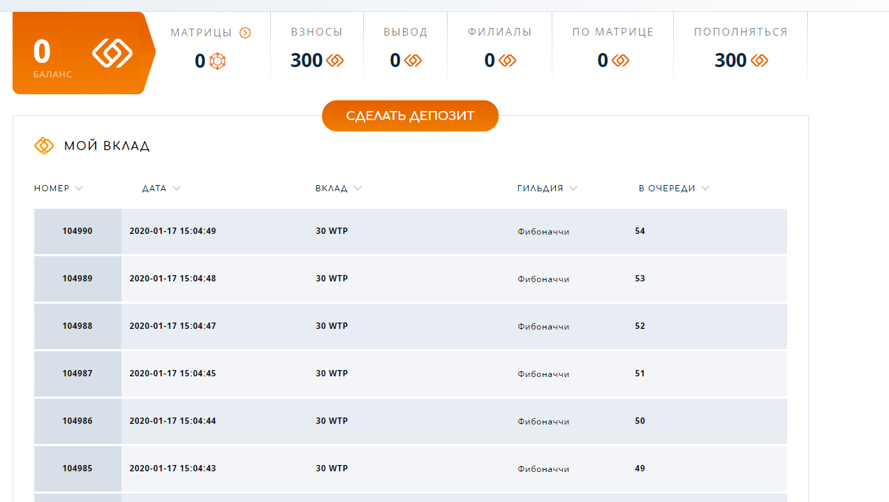889x502 pixels.
Task: Open the Пополняться section label
Action: click(x=741, y=32)
